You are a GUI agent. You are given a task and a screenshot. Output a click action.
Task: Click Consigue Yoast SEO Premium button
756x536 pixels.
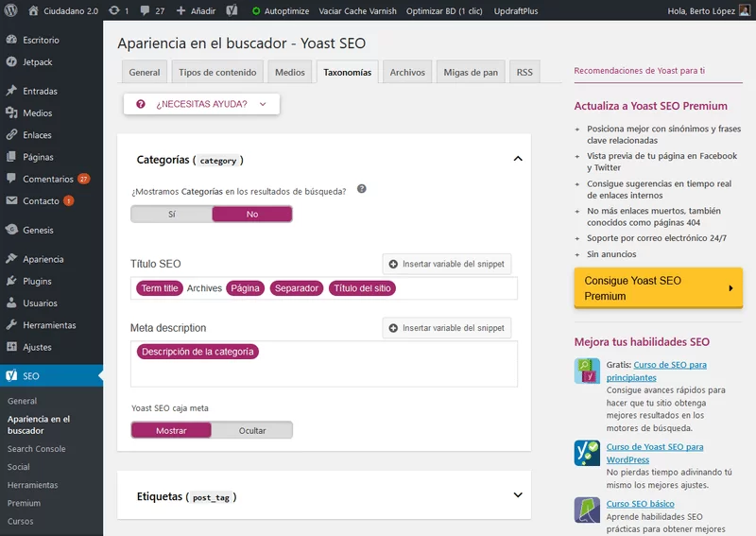[658, 288]
